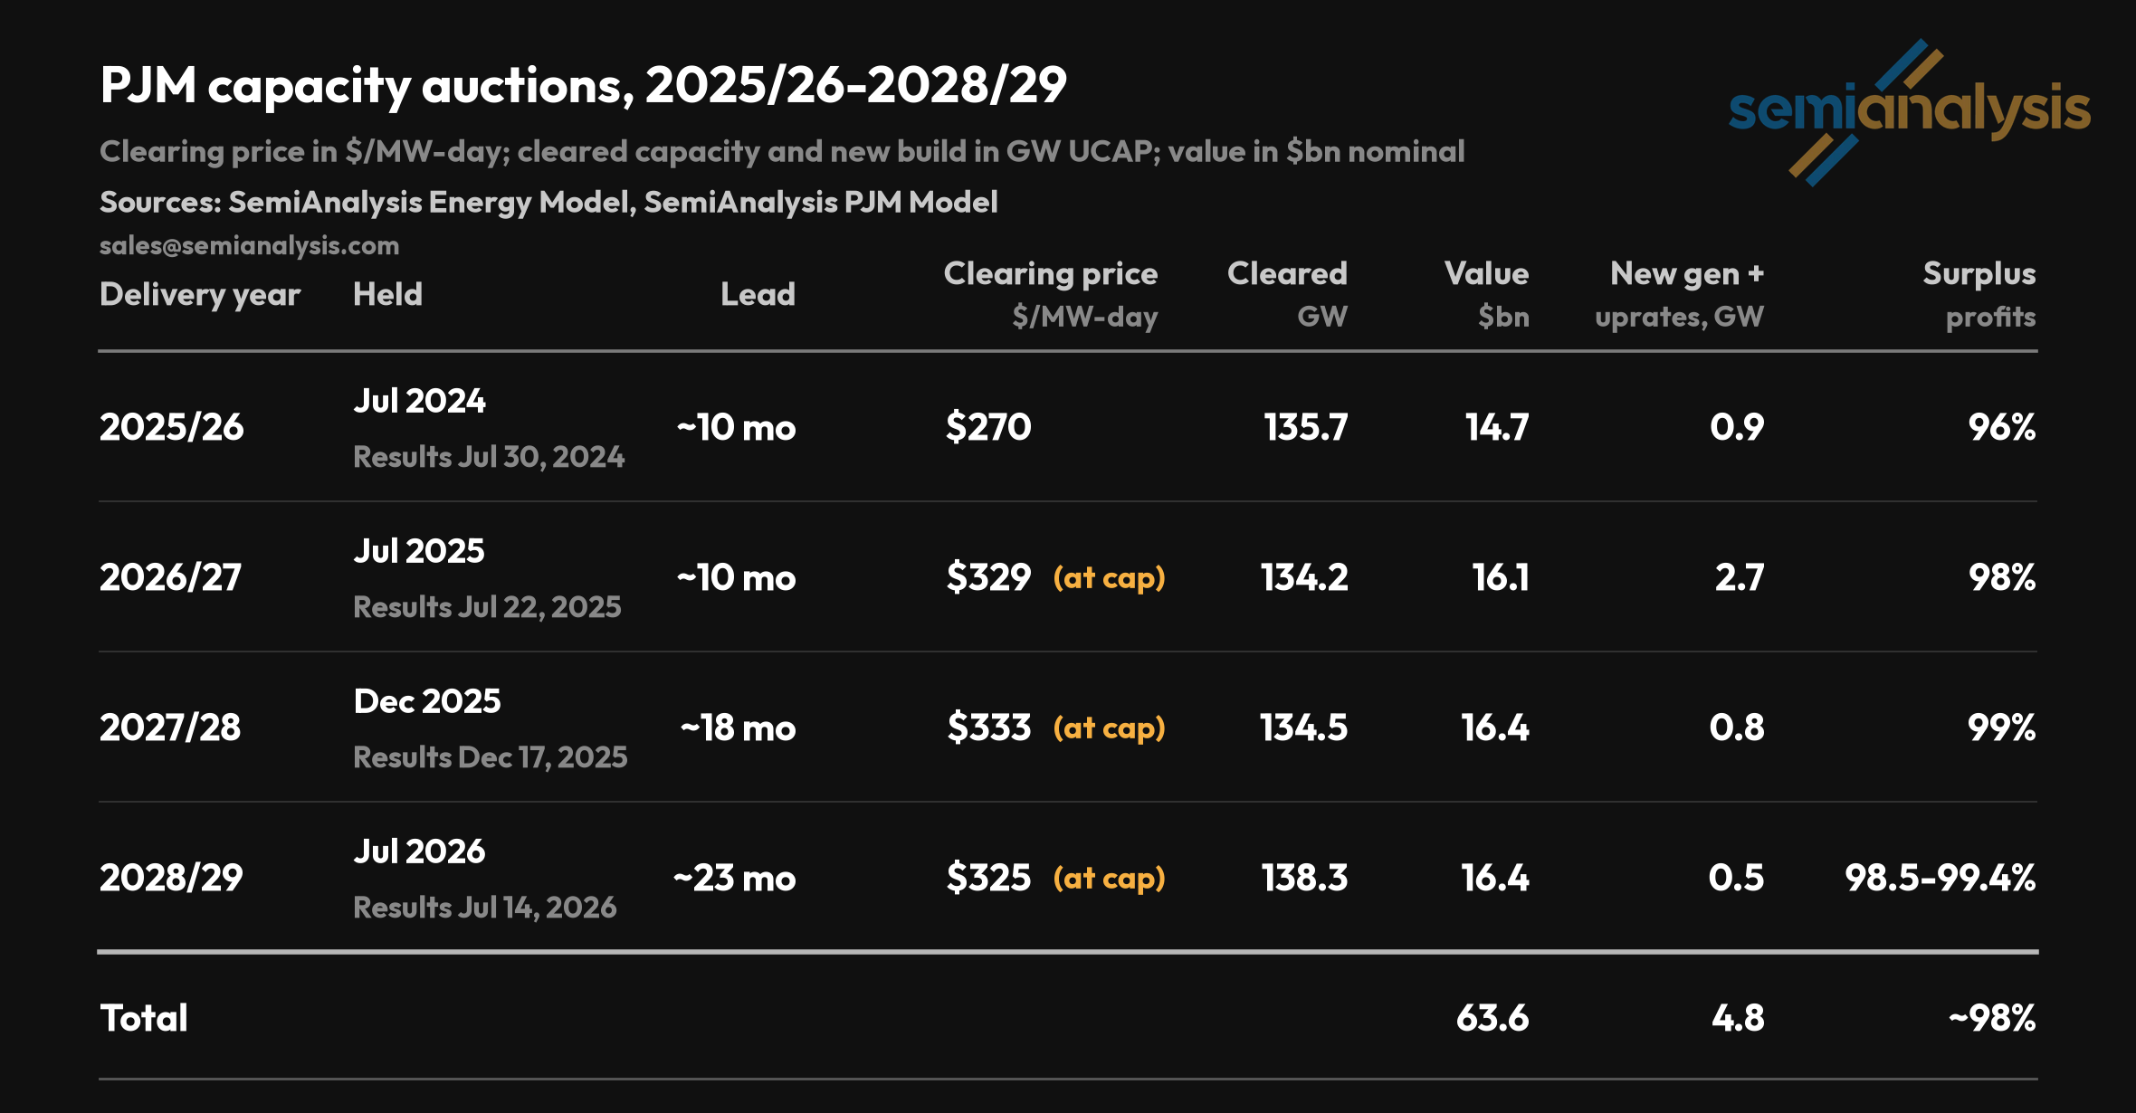Click the Sources line text
This screenshot has height=1113, width=2136.
[x=548, y=202]
